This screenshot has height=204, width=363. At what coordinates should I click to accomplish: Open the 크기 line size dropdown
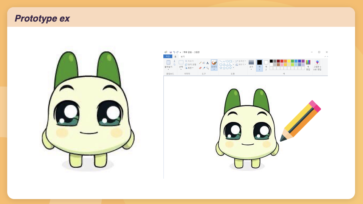coord(251,65)
